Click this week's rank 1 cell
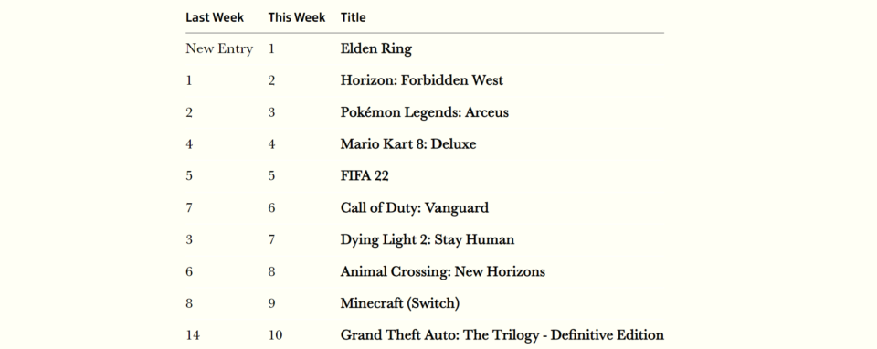Screen dimensions: 877x349 271,49
